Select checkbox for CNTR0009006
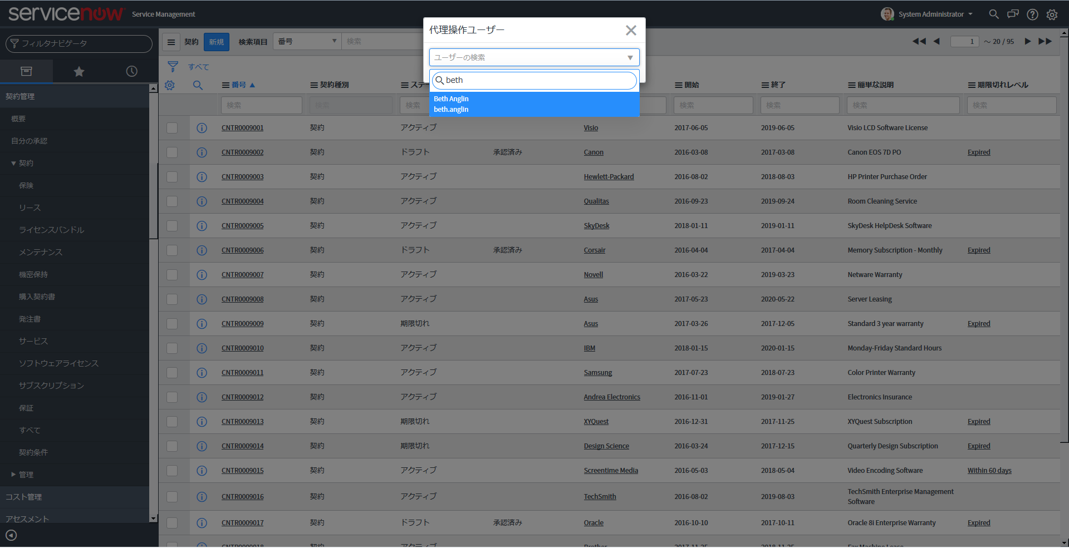The height and width of the screenshot is (548, 1069). click(172, 250)
